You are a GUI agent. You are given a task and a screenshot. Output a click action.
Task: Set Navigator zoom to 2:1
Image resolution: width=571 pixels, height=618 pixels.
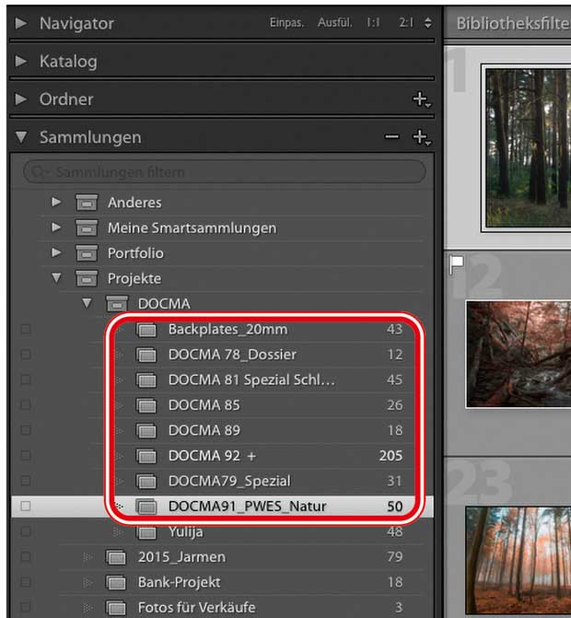pos(406,23)
